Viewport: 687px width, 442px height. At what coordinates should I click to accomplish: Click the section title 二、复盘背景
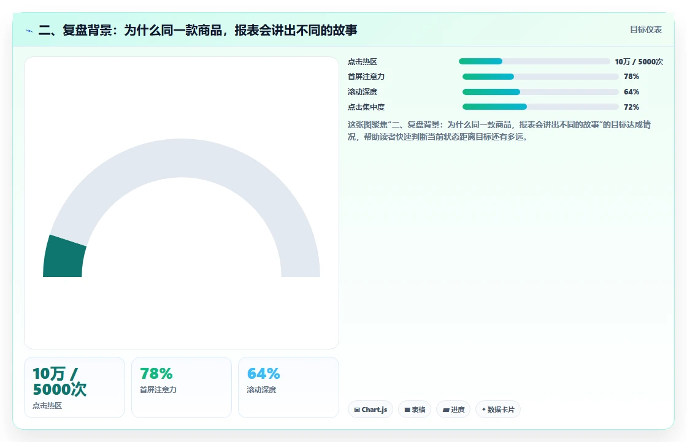click(198, 30)
